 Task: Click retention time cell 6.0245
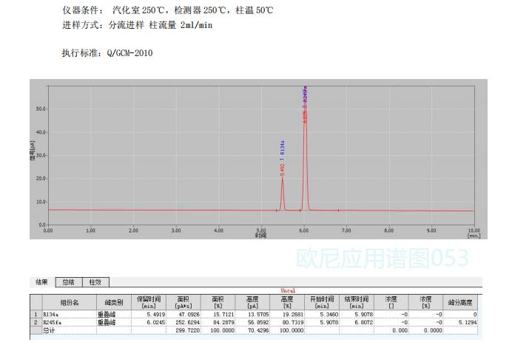(x=148, y=323)
